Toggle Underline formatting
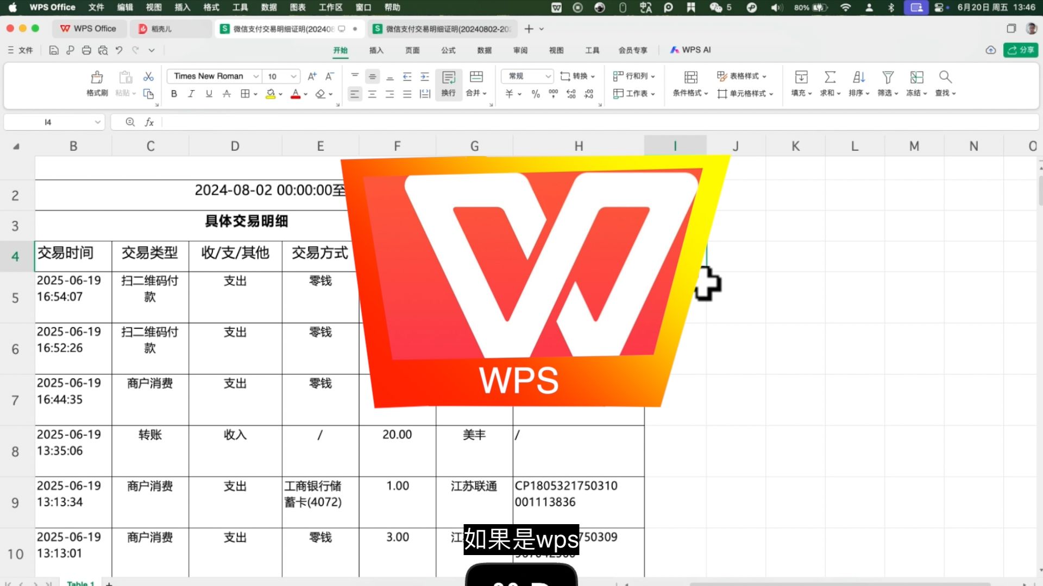This screenshot has width=1043, height=586. 209,94
